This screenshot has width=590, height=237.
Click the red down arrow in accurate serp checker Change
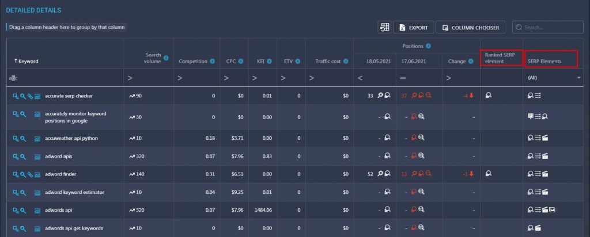(x=471, y=95)
